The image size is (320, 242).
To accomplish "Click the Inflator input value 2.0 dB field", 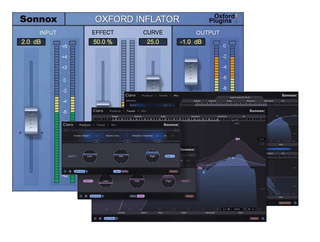I will point(31,42).
